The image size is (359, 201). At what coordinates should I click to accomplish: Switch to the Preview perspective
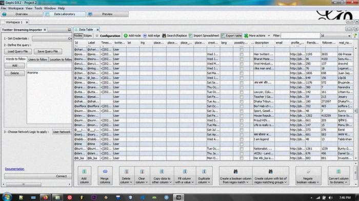[107, 14]
